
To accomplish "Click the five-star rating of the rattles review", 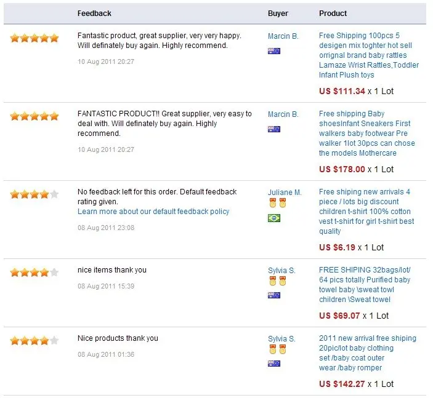I will point(34,38).
